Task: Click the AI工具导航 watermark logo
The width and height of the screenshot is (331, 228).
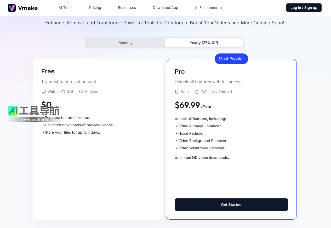Action: pos(34,111)
